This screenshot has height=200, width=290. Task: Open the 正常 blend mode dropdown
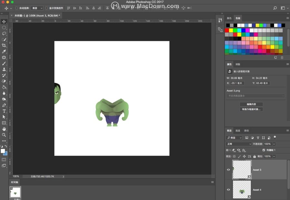click(239, 144)
